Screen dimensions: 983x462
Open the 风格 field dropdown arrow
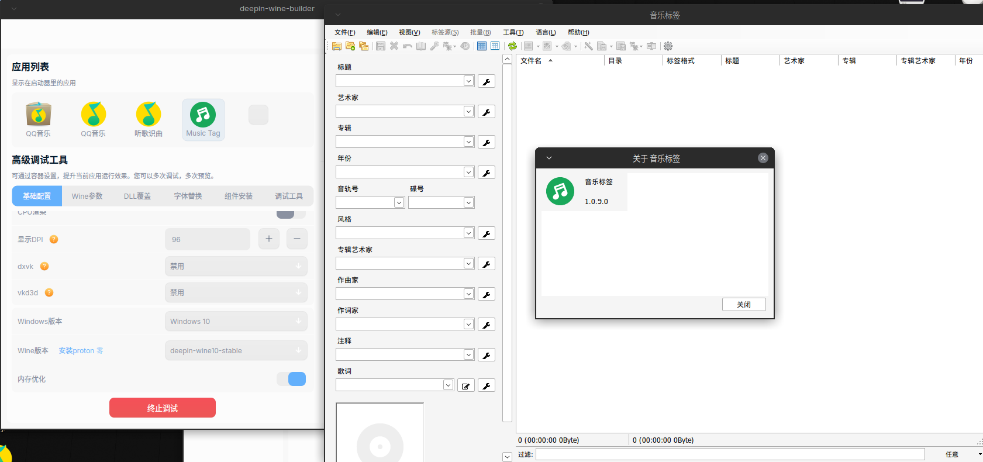[468, 233]
